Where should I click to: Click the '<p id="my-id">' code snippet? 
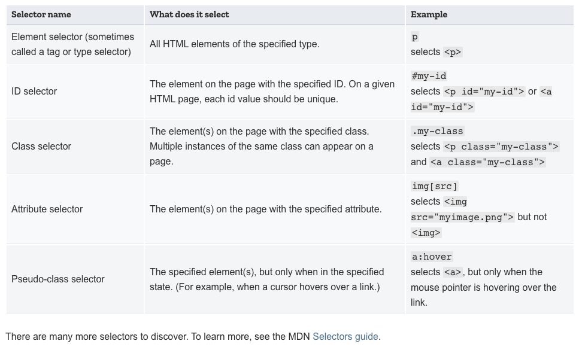coord(484,92)
